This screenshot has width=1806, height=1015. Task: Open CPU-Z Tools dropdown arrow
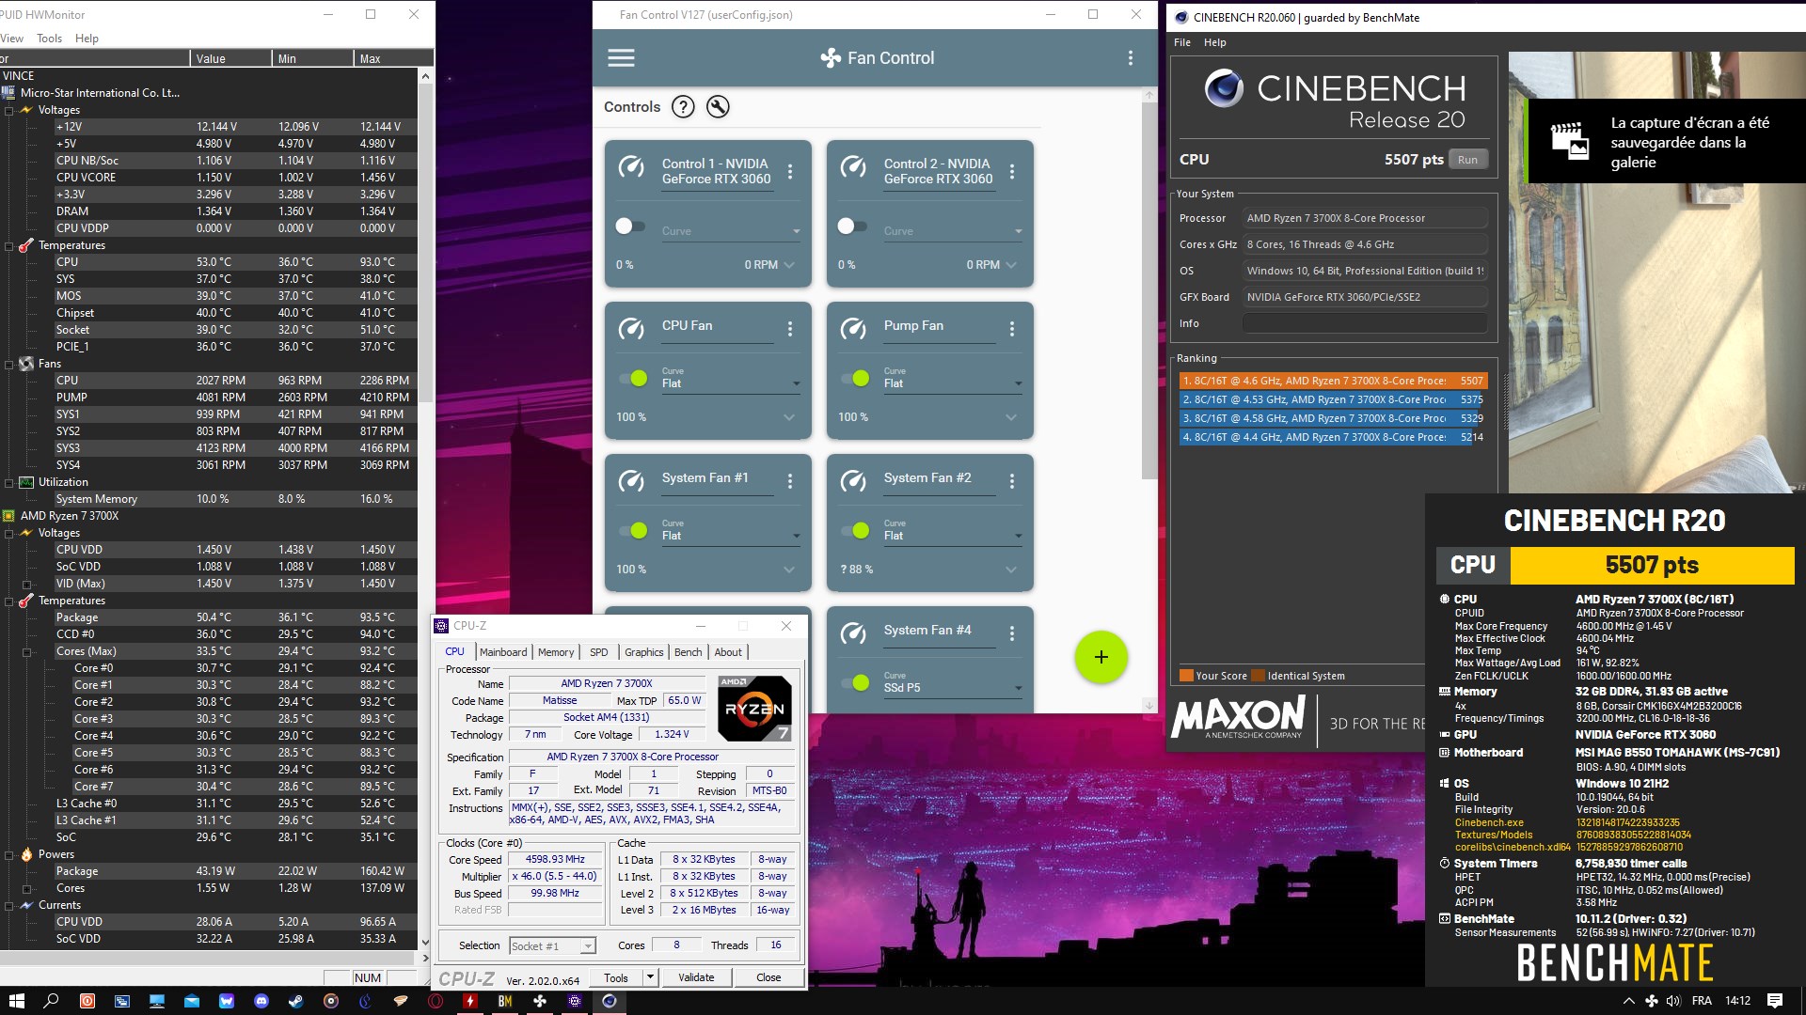649,977
